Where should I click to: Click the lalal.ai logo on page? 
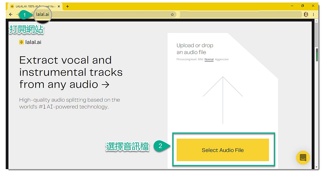[30, 42]
